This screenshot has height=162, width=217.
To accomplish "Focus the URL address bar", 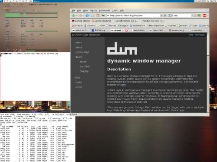I will 133,16.
